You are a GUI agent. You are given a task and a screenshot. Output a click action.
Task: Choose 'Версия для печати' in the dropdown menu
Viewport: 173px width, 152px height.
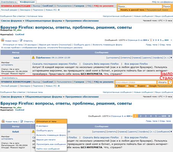[x=51, y=140]
